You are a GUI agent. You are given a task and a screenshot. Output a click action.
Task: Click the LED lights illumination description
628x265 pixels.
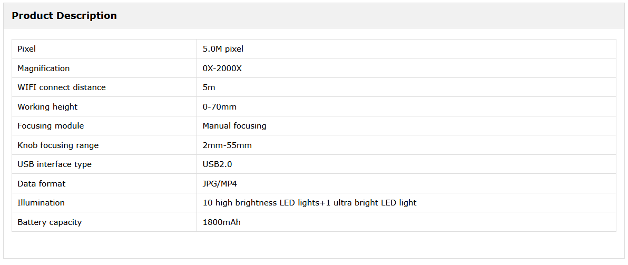point(309,203)
